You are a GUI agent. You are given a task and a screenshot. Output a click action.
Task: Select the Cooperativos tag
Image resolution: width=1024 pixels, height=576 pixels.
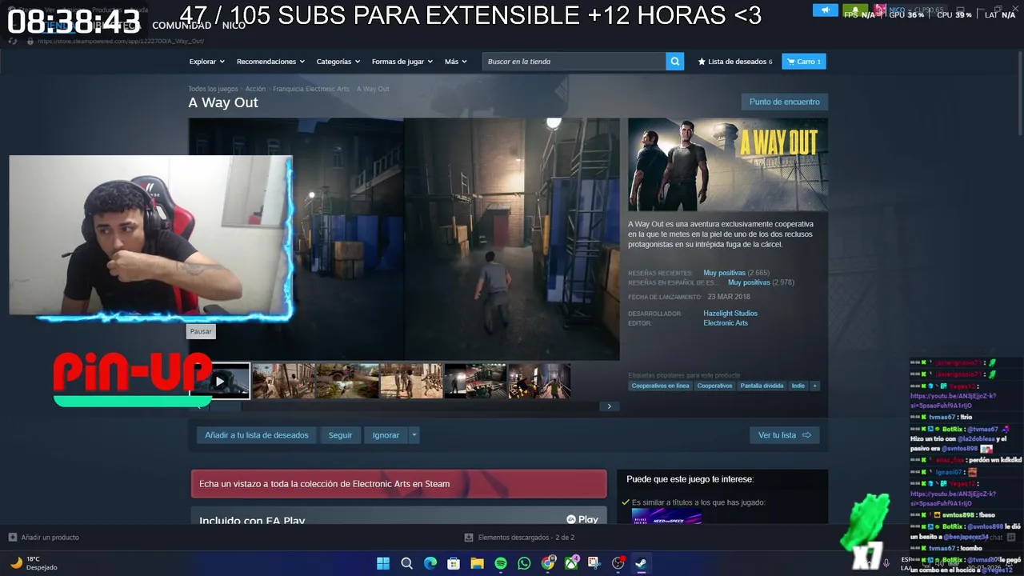click(x=714, y=386)
